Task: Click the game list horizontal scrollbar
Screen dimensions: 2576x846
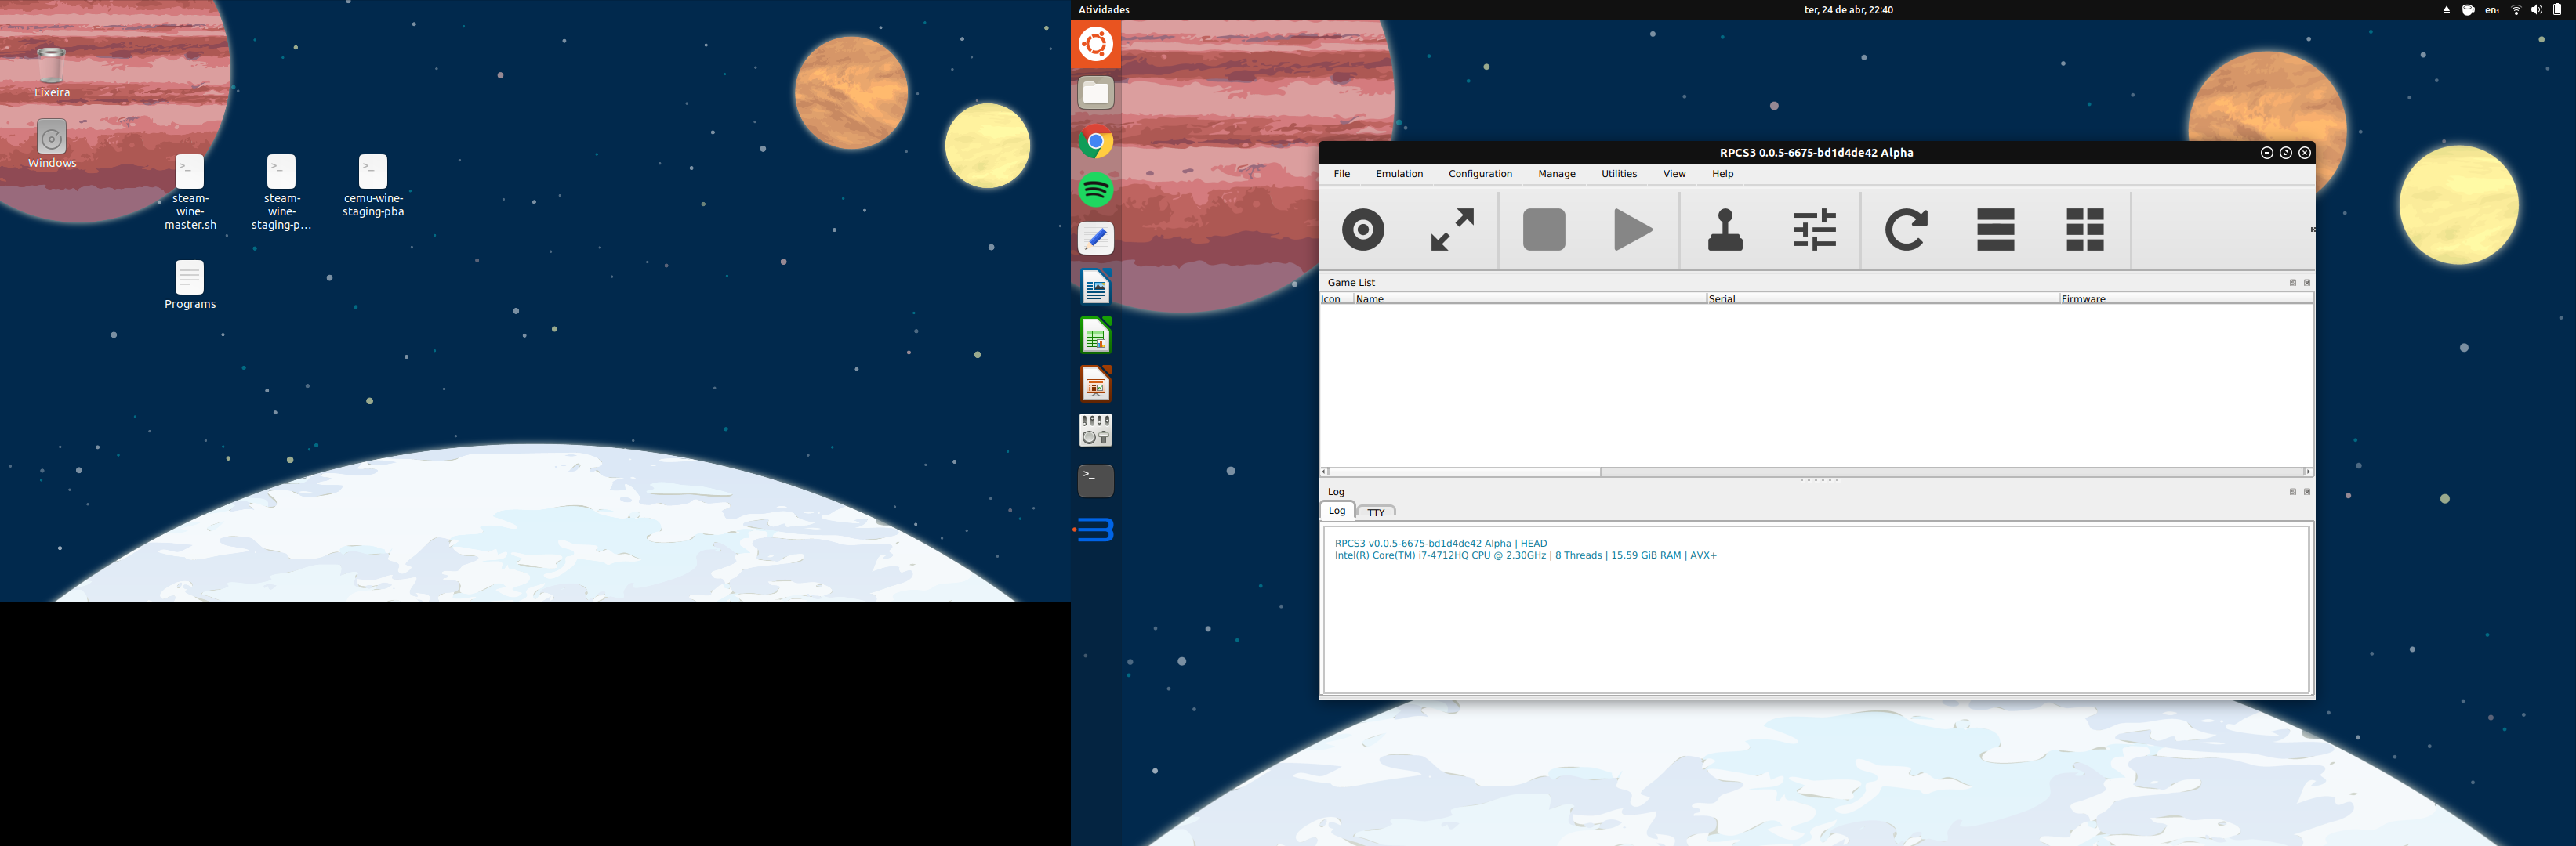Action: (x=1465, y=472)
